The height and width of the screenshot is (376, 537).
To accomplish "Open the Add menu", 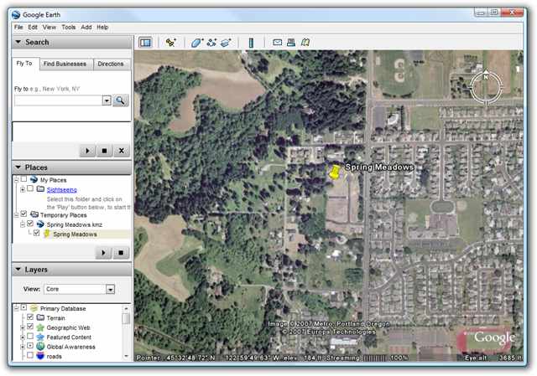I will (86, 28).
